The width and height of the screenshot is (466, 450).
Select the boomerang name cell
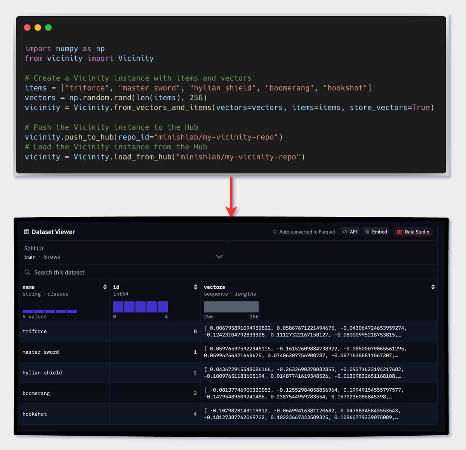tap(64, 393)
